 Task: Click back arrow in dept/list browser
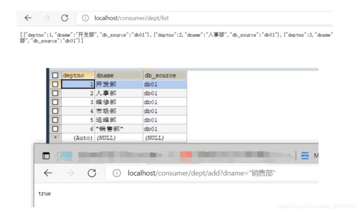28,18
